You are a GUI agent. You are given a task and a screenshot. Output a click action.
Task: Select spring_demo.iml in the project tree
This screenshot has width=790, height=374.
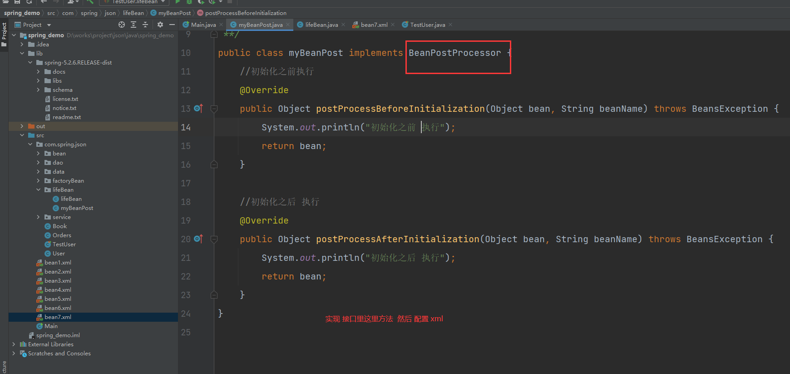coord(58,335)
